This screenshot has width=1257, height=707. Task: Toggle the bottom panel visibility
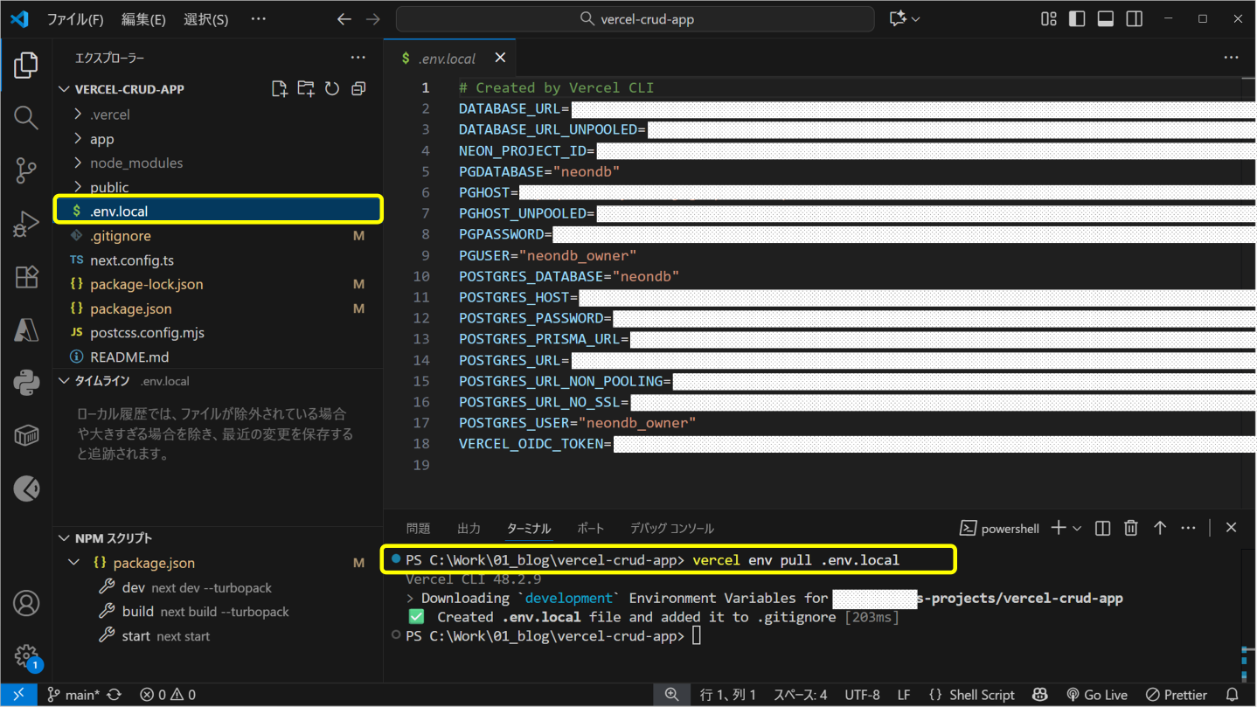pyautogui.click(x=1106, y=19)
